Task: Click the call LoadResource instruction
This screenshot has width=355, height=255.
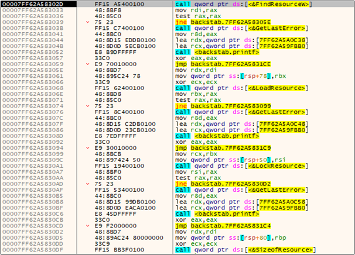Action: pos(242,88)
